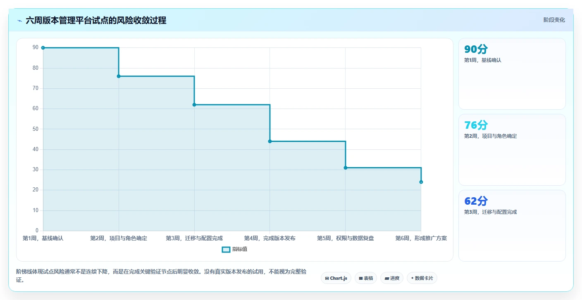Click the 指标值 legend color box

tap(226, 249)
